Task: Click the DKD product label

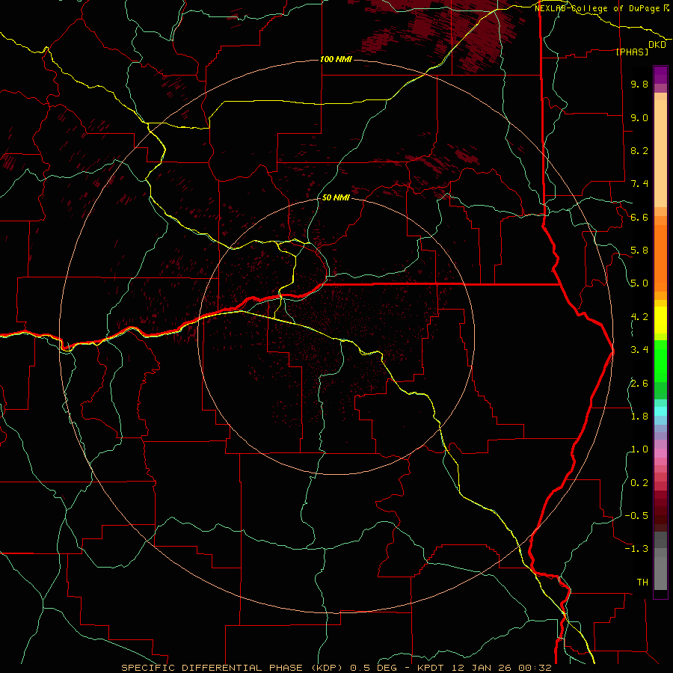Action: [657, 44]
